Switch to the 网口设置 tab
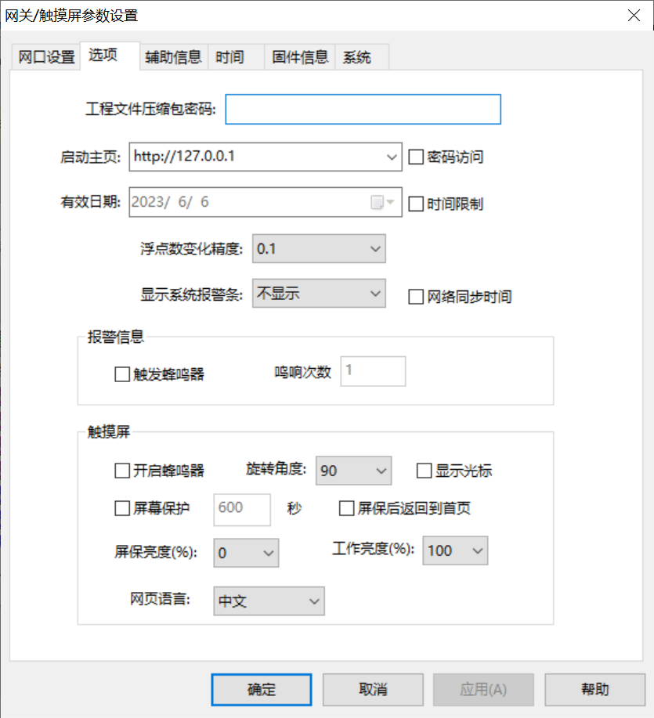Viewport: 654px width, 718px height. [x=46, y=57]
